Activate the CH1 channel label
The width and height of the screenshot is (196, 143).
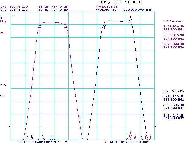click(x=3, y=6)
